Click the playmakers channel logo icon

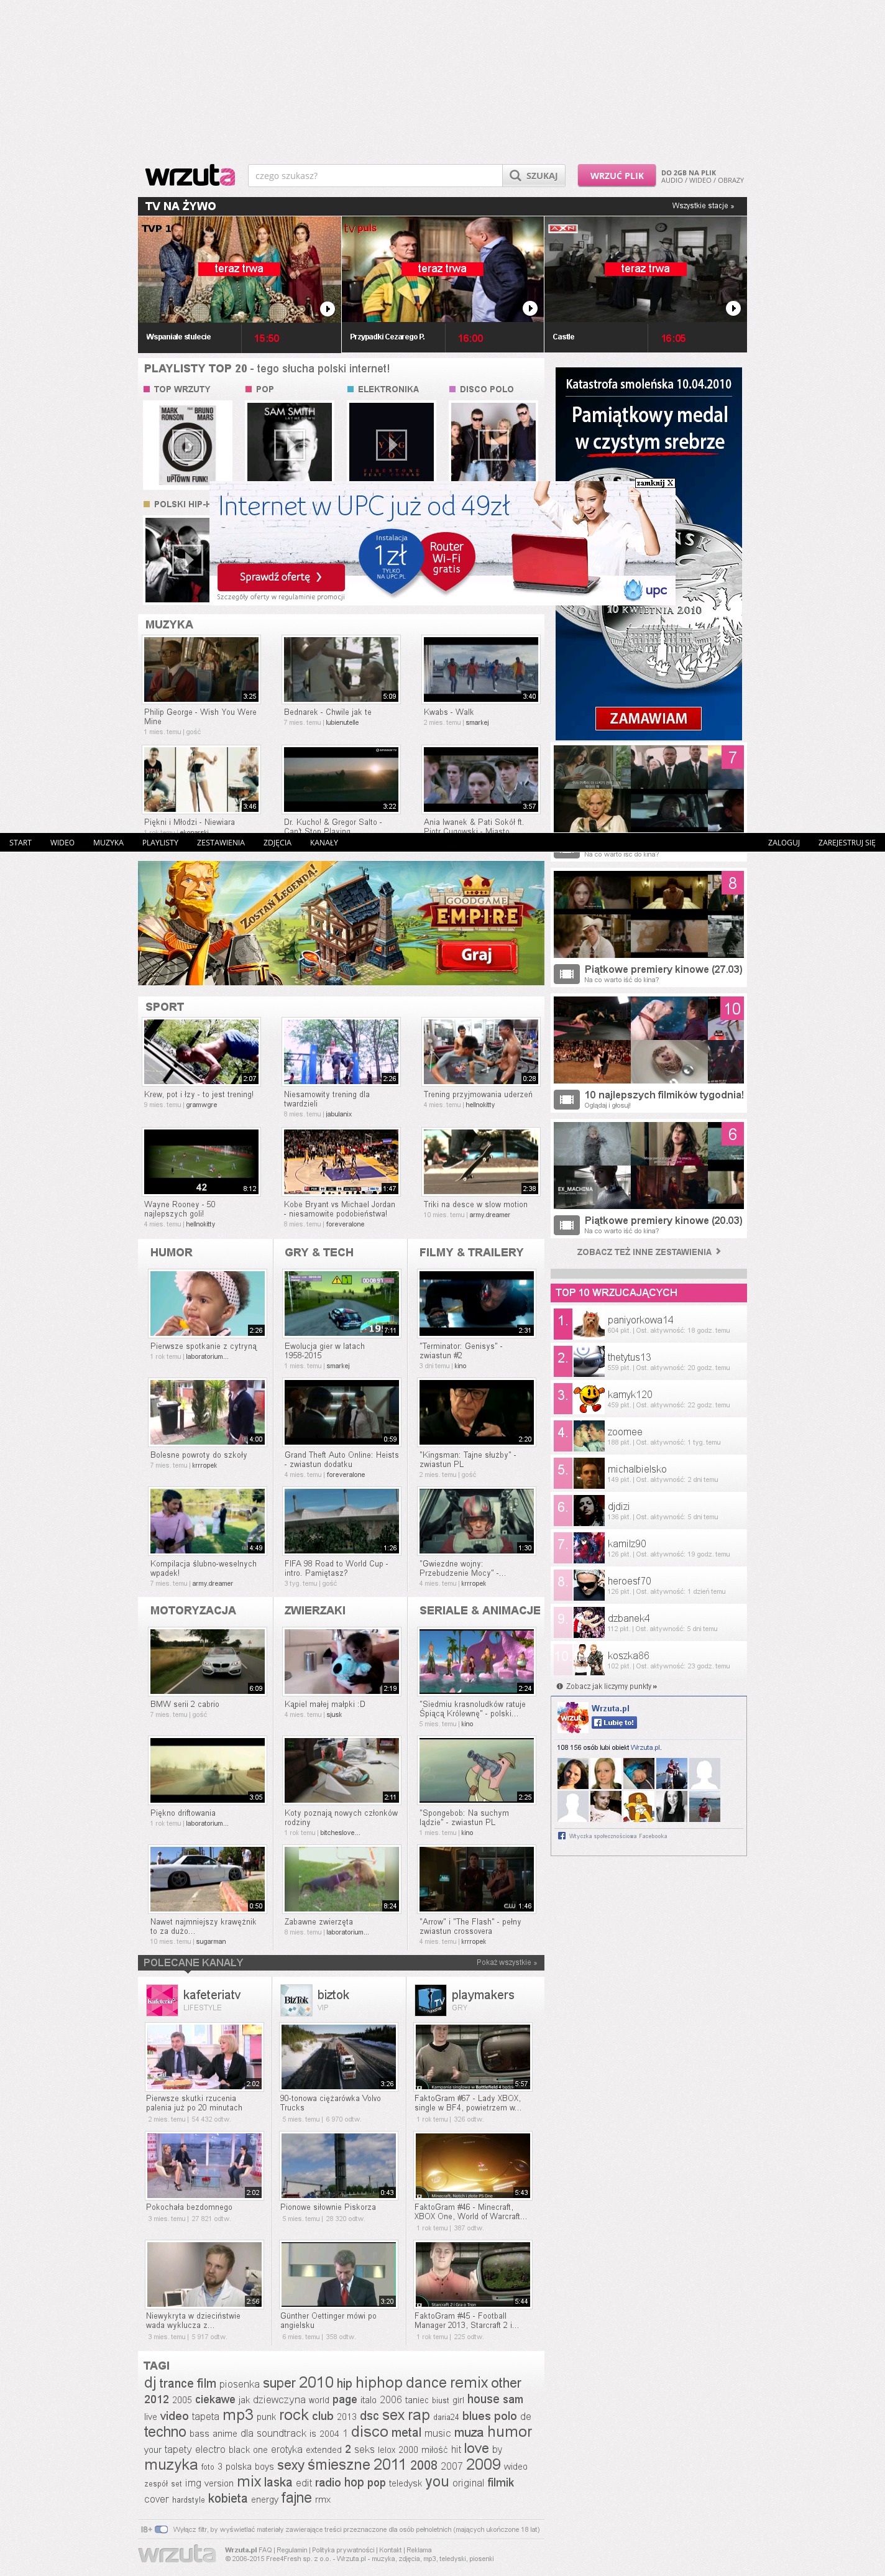pyautogui.click(x=430, y=1999)
